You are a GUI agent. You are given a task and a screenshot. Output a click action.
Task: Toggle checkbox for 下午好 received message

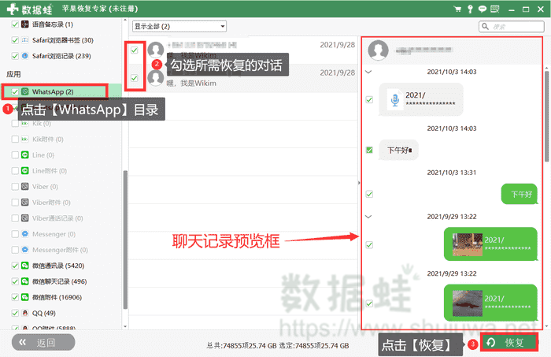pyautogui.click(x=369, y=150)
